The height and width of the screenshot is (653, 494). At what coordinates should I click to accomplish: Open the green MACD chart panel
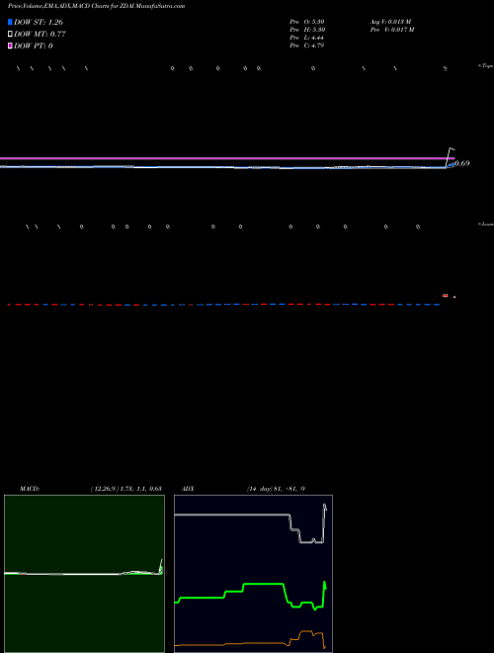[84, 574]
